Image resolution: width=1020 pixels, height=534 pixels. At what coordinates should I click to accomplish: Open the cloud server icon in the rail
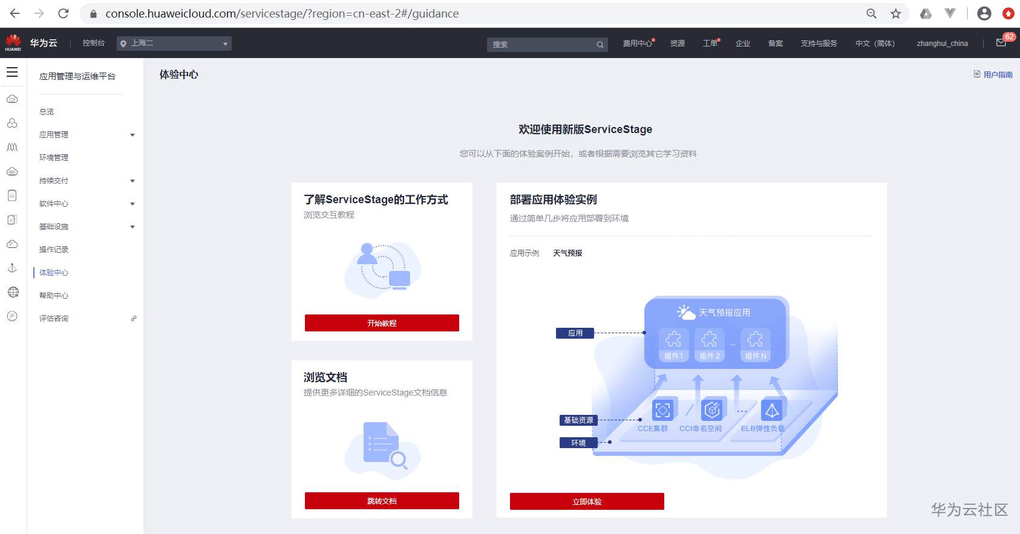[12, 99]
